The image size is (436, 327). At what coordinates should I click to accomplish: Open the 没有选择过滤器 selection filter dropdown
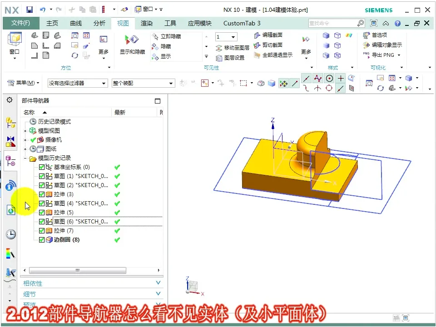tap(77, 83)
